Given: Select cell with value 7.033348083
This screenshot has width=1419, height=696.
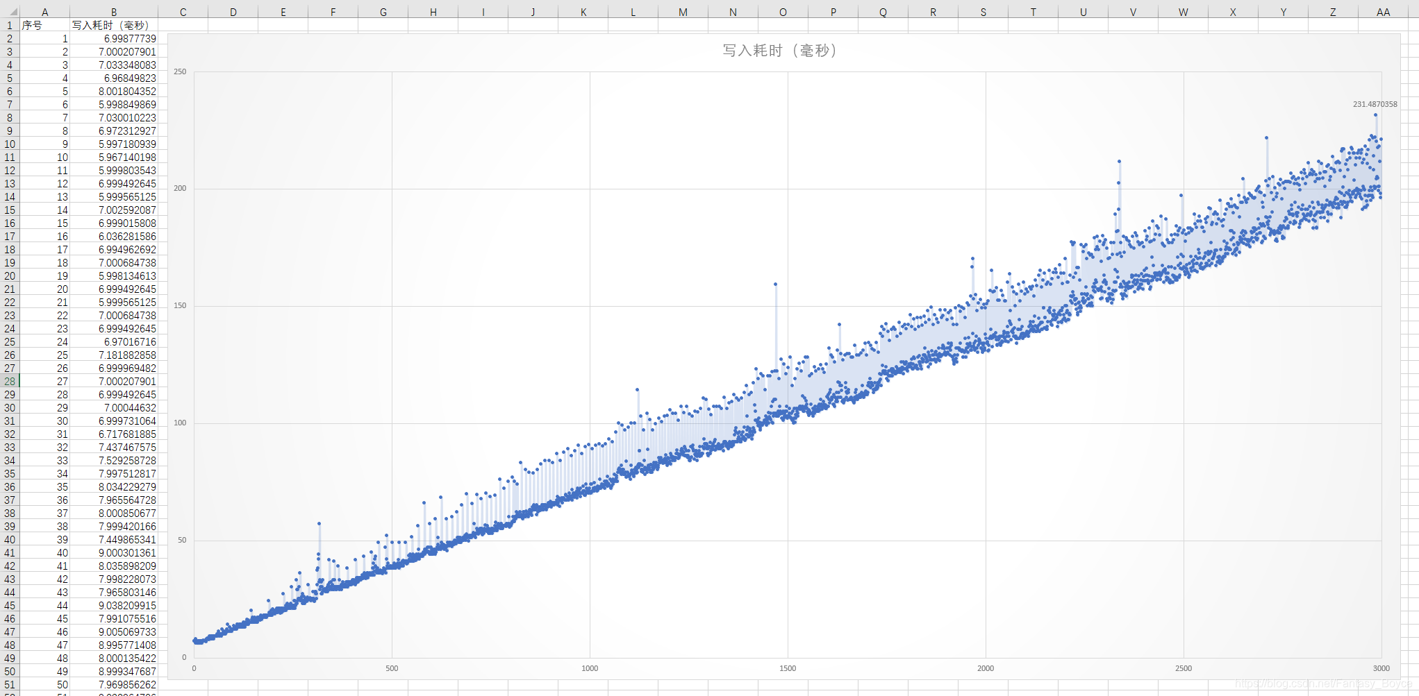Looking at the screenshot, I should tap(114, 65).
